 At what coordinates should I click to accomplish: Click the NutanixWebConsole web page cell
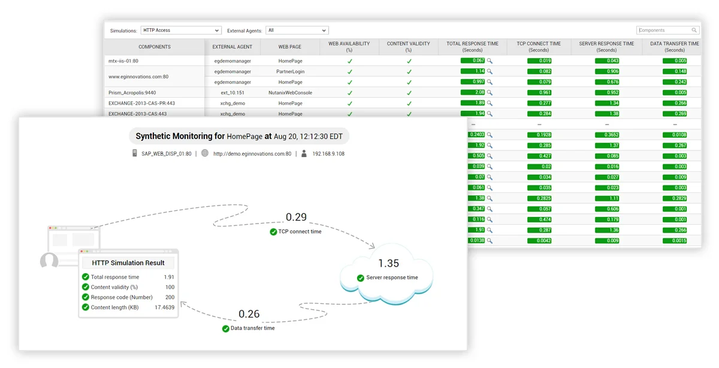point(290,93)
